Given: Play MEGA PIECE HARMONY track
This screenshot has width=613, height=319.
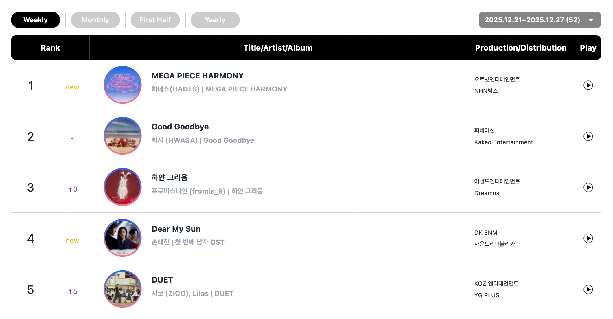Looking at the screenshot, I should click(x=588, y=85).
